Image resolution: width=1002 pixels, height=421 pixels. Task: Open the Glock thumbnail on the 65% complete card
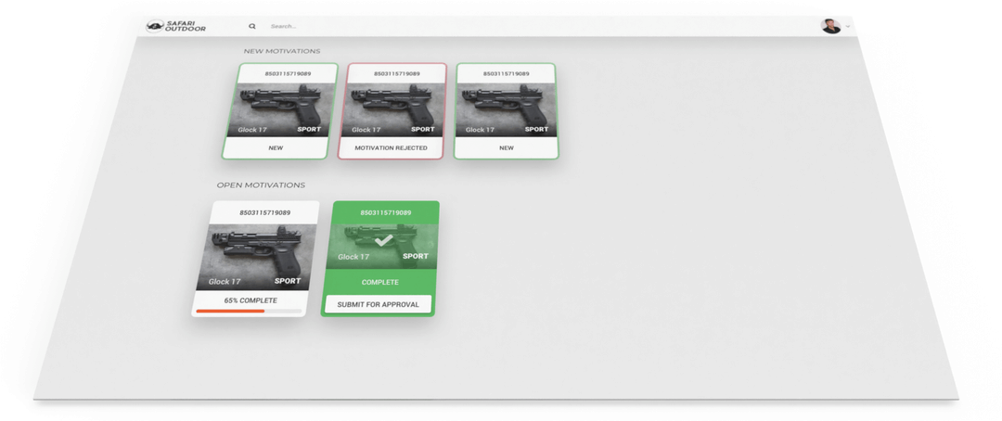click(255, 257)
